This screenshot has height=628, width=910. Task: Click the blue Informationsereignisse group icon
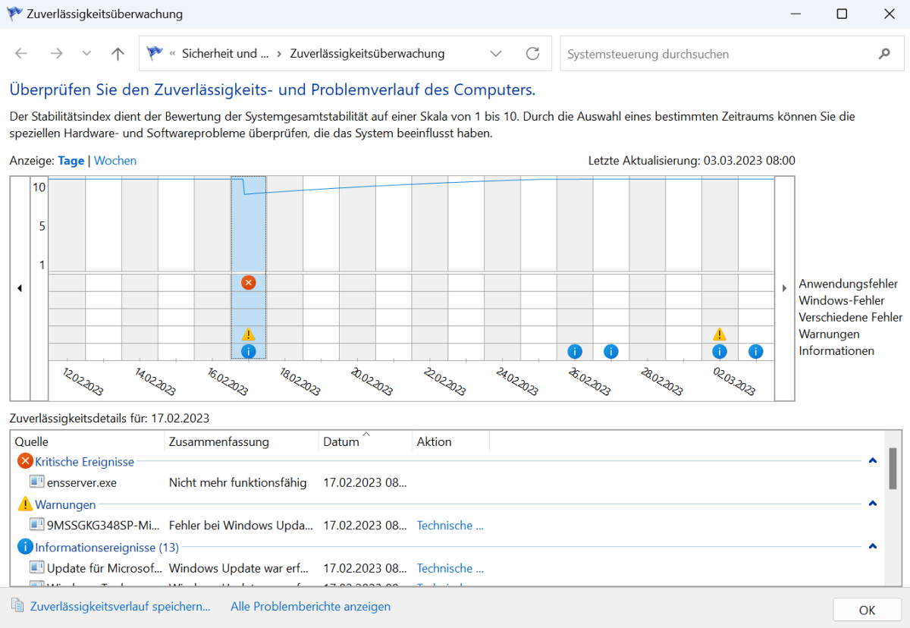click(x=25, y=546)
